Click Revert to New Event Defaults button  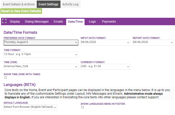click(21, 11)
